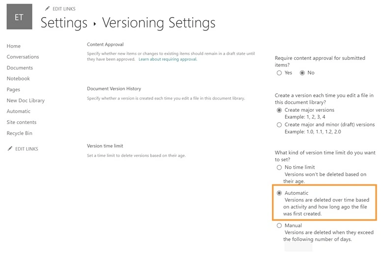Image resolution: width=381 pixels, height=254 pixels.
Task: Select Automatic version time limit
Action: (x=279, y=193)
